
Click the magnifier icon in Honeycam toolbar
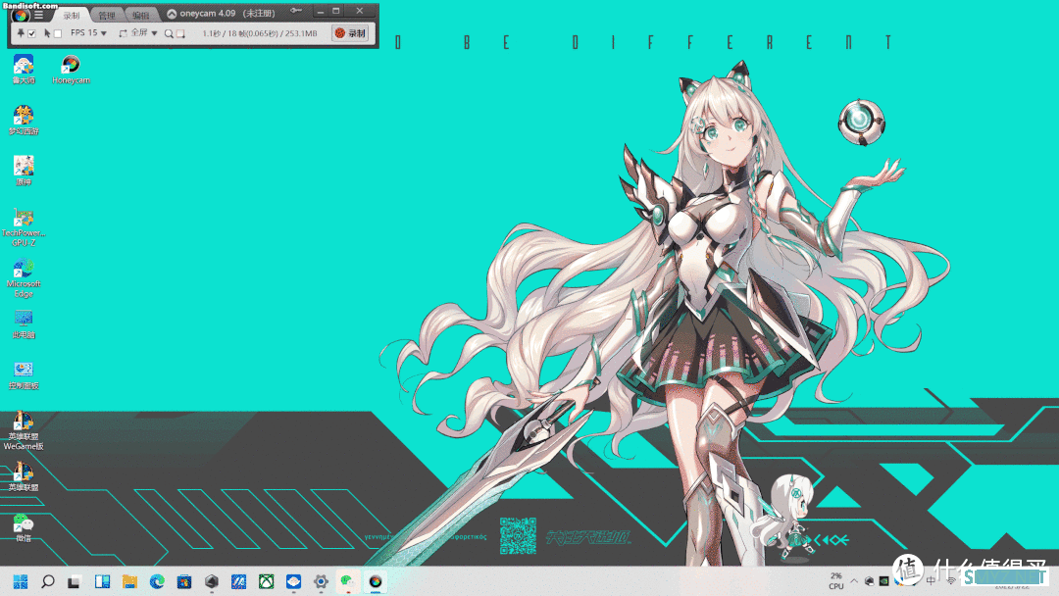pyautogui.click(x=169, y=33)
